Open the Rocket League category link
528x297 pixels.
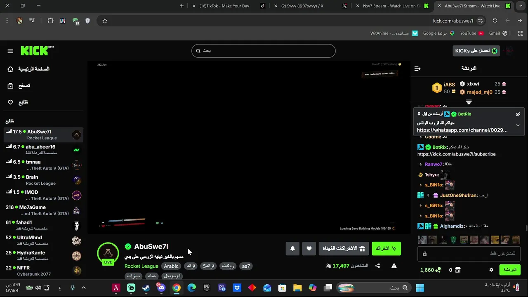coord(141,266)
